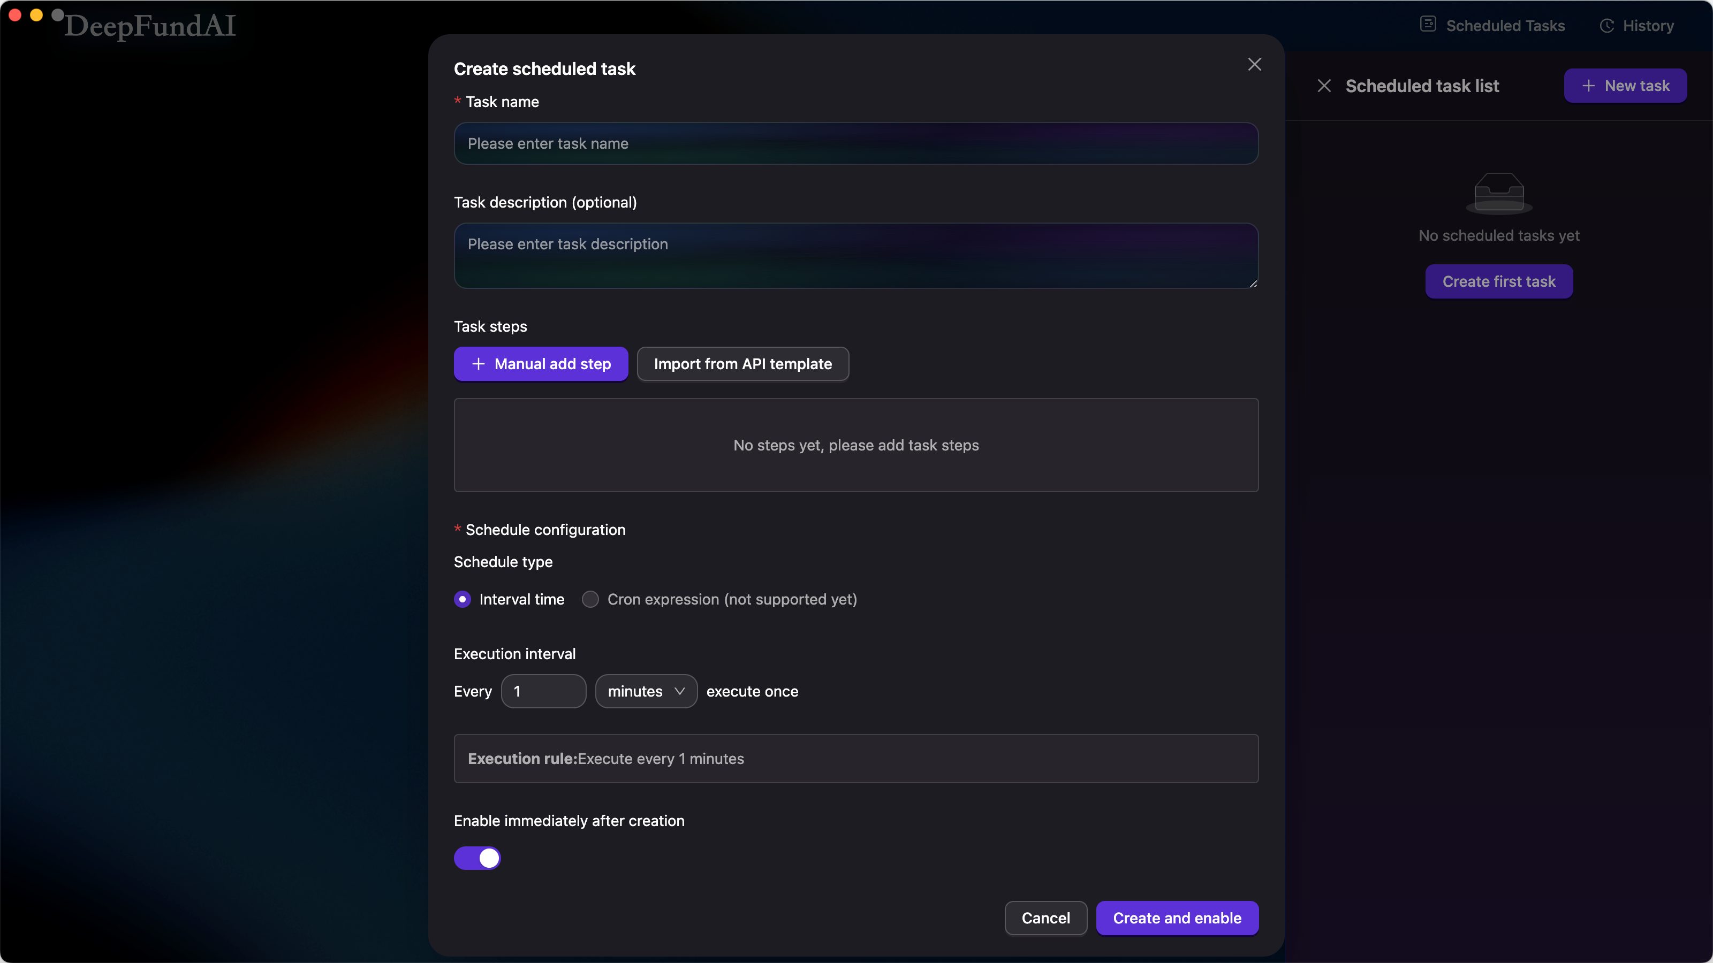Select the Interval time radio option
Viewport: 1713px width, 963px height.
463,599
